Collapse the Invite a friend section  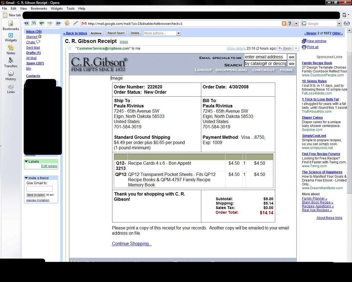[x=26, y=178]
